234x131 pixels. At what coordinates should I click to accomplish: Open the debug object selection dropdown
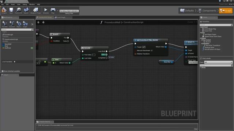coord(69,11)
